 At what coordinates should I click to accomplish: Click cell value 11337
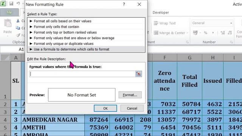pyautogui.click(x=165, y=112)
